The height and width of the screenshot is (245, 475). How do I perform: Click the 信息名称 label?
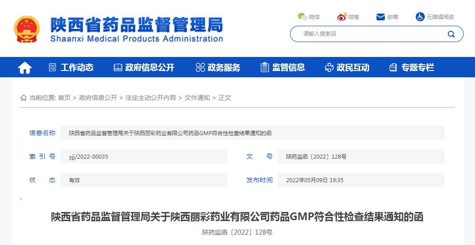(x=43, y=133)
